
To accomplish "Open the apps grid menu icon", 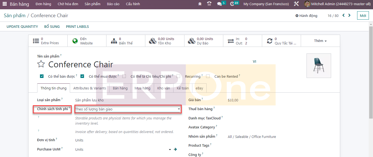I will [x=5, y=4].
